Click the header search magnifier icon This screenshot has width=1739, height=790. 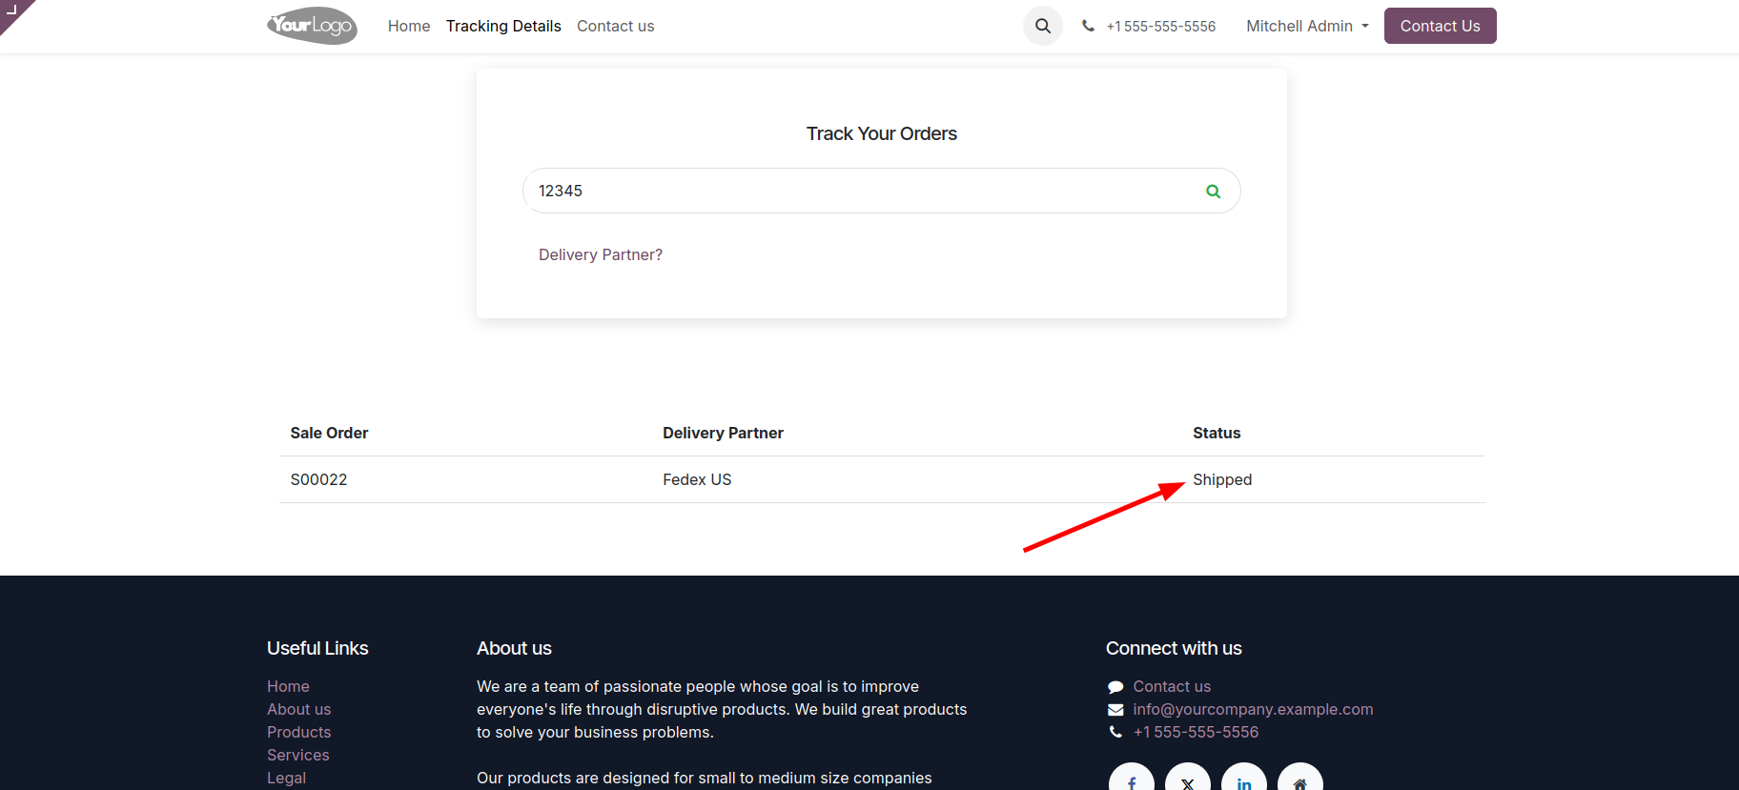point(1043,26)
